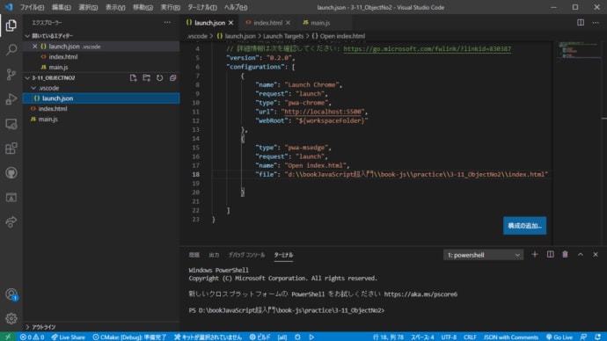
Task: Switch to the Problems panel tab
Action: [194, 255]
